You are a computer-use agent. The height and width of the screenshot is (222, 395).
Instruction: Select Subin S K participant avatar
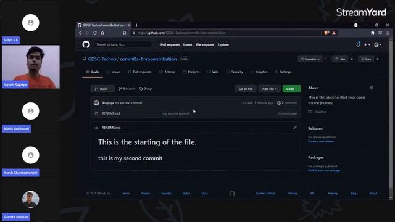(x=30, y=23)
